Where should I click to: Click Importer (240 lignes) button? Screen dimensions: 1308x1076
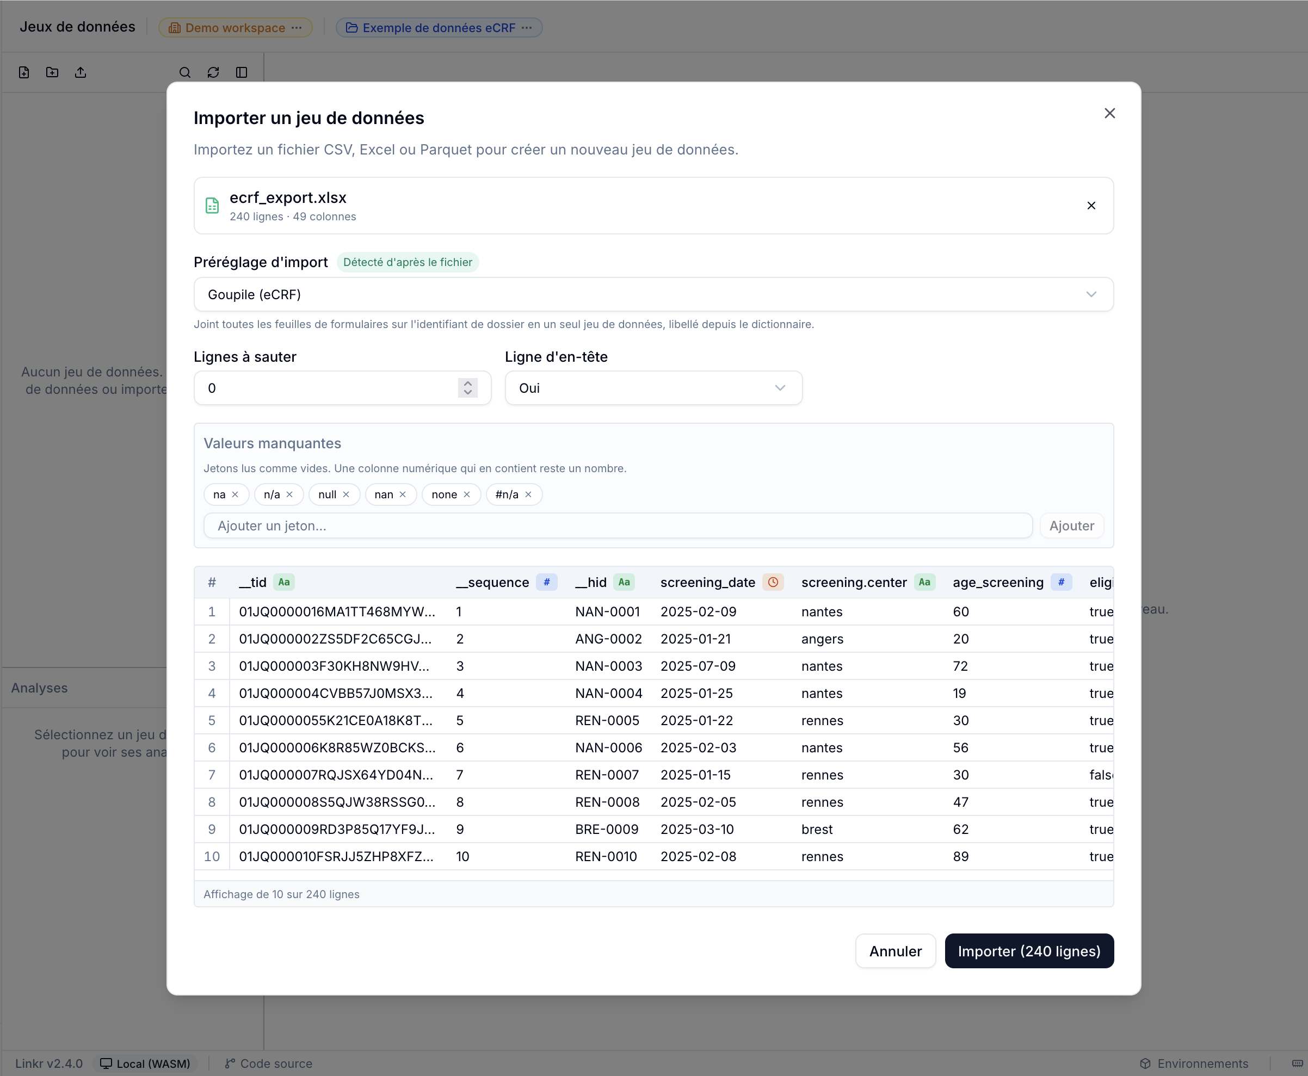pos(1029,951)
